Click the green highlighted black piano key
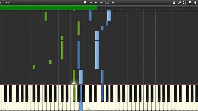The width and height of the screenshot is (198, 111). (x=74, y=93)
